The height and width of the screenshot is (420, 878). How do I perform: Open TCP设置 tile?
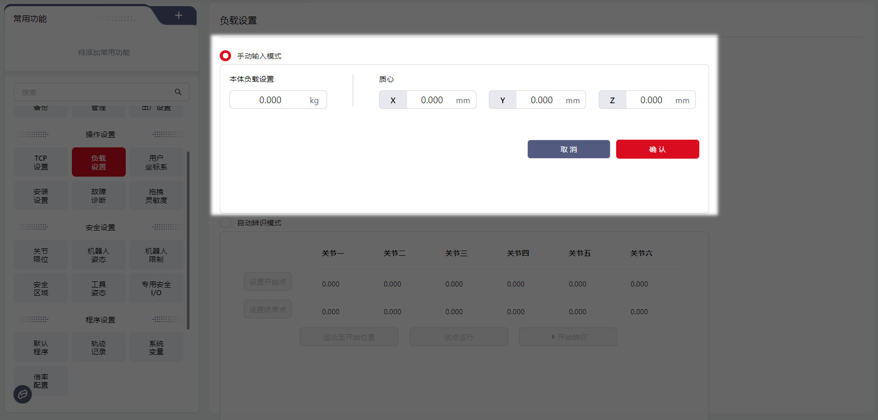(41, 162)
